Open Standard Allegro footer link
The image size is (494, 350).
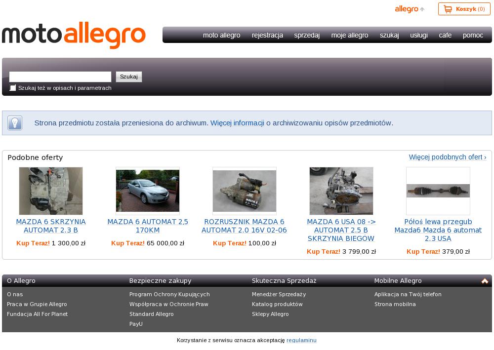pyautogui.click(x=152, y=314)
